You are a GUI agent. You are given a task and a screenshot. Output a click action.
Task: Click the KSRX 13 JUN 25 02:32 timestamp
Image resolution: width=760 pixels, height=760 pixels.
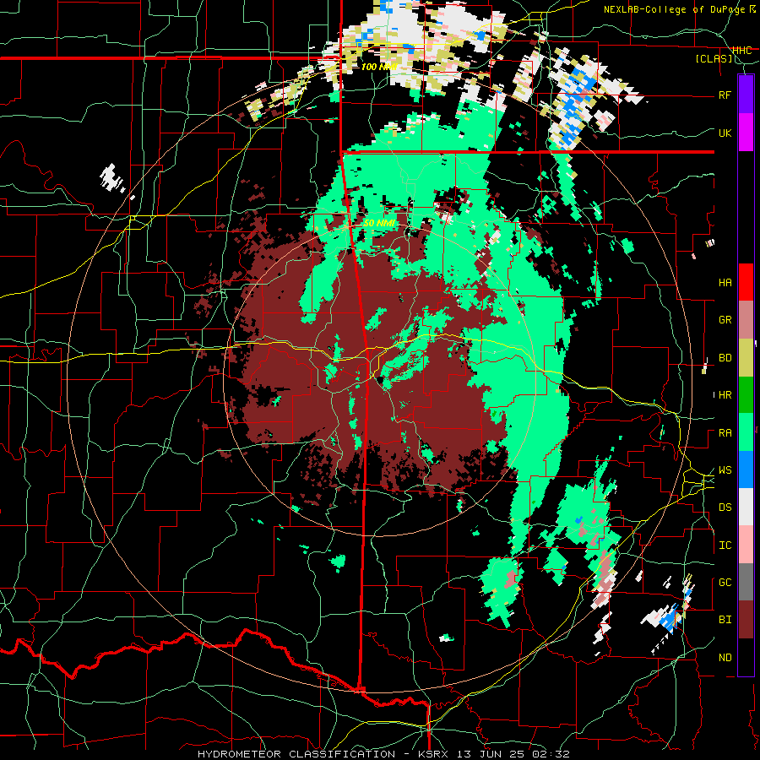point(494,754)
